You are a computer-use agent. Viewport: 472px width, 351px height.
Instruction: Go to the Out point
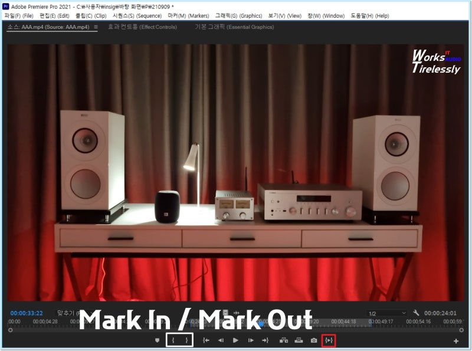tap(265, 340)
